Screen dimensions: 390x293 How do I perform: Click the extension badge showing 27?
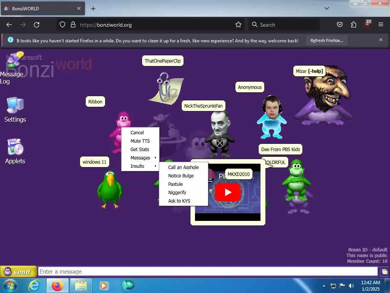(368, 24)
